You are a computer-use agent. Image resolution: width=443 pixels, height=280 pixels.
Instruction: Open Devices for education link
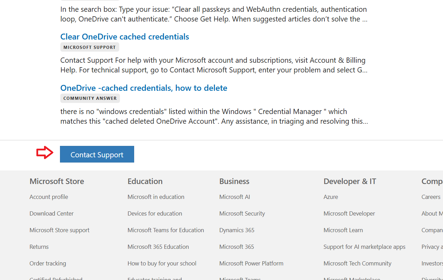coord(155,213)
